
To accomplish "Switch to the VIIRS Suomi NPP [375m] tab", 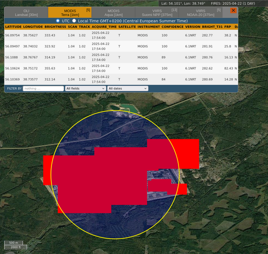I will [157, 13].
